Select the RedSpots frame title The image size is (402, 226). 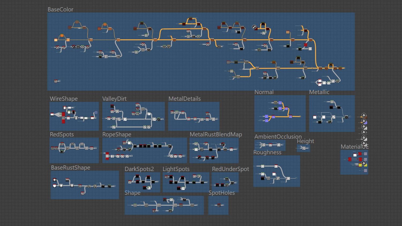(x=62, y=134)
